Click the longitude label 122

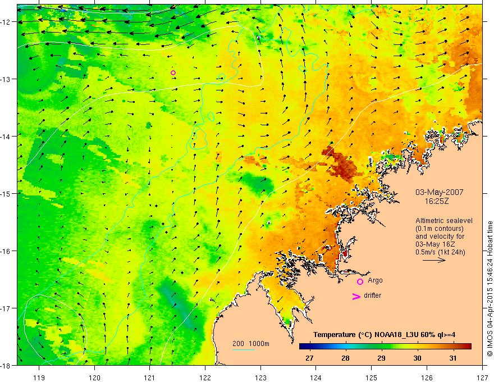(x=205, y=378)
